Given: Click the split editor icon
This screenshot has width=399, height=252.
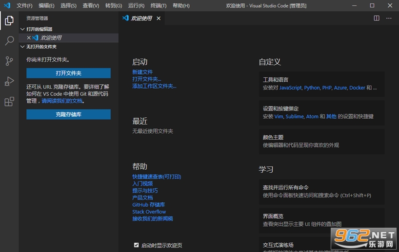Looking at the screenshot, I should point(377,18).
